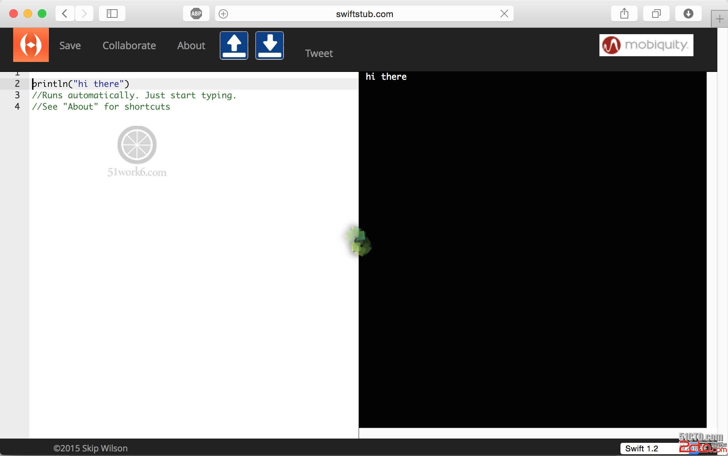Click the swiftstub.com address field
728x456 pixels.
tap(364, 14)
